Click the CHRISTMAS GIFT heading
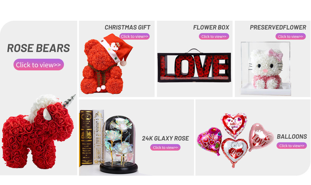This screenshot has width=311, height=185. (127, 27)
